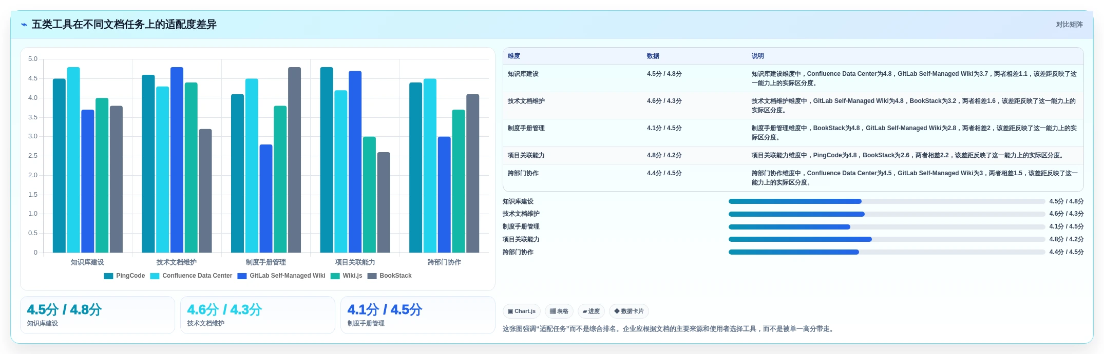Screen dimensions: 1104x354
Task: Select table row 制度手册管理
Action: tap(793, 133)
